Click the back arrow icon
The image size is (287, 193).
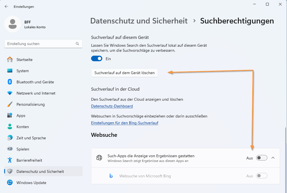click(x=6, y=6)
